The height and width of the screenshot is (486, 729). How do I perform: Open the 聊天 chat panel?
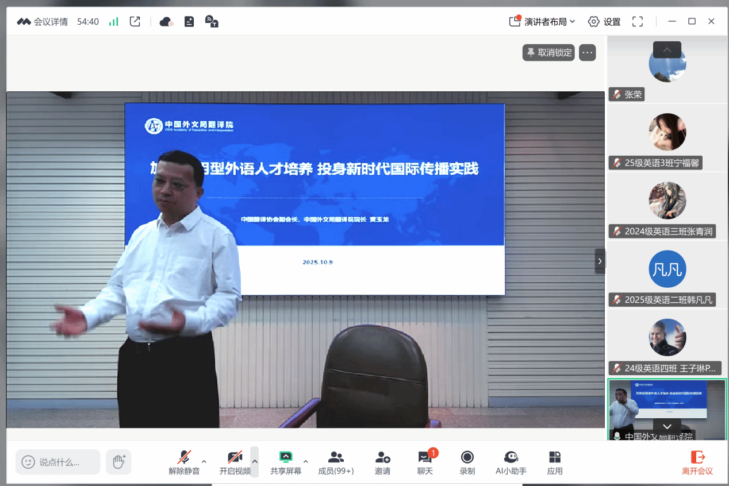click(425, 462)
